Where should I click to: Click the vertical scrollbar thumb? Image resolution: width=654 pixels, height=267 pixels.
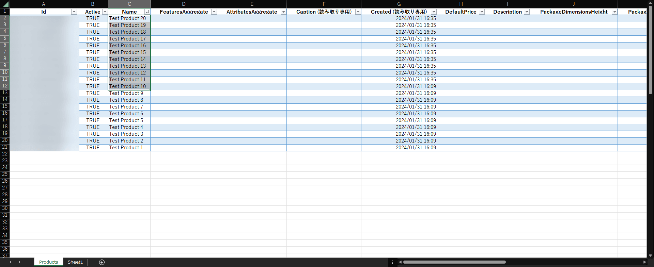coord(650,50)
